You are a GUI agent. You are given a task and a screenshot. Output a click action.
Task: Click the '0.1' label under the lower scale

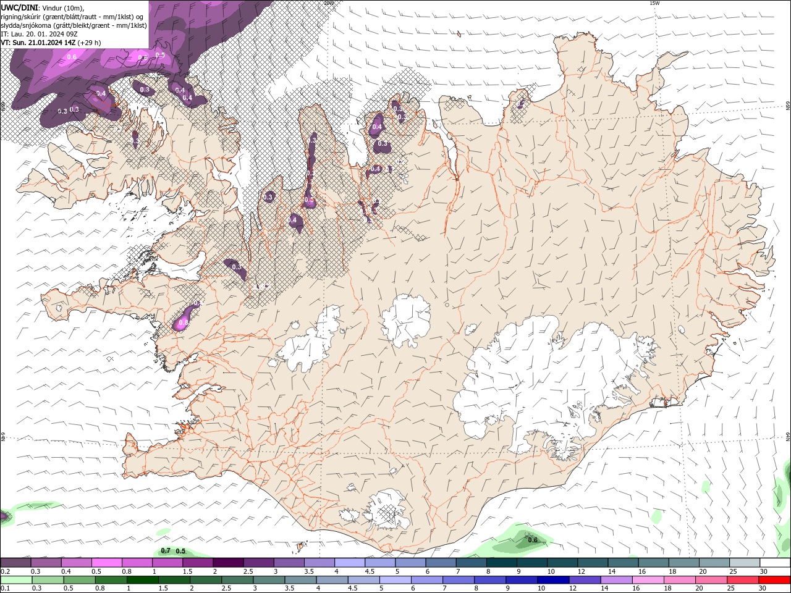tap(5, 588)
